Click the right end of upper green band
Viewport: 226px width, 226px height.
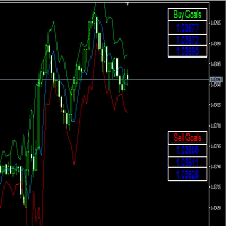point(127,55)
